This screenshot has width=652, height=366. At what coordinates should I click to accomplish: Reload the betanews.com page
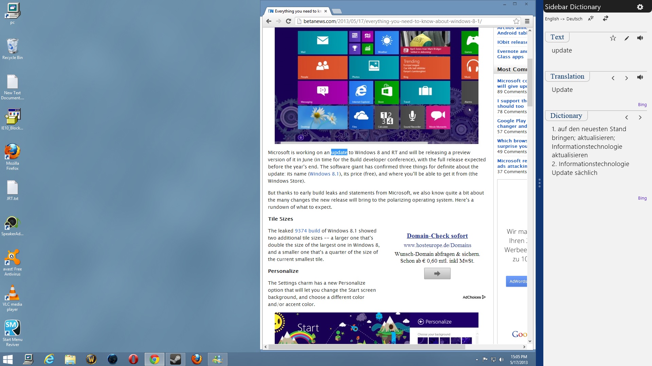click(x=288, y=21)
